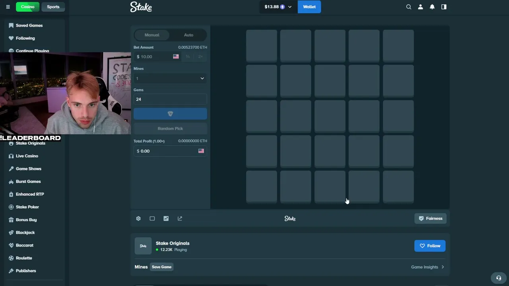Image resolution: width=509 pixels, height=286 pixels.
Task: Click the Burst Games rocket icon
Action: pos(11,182)
